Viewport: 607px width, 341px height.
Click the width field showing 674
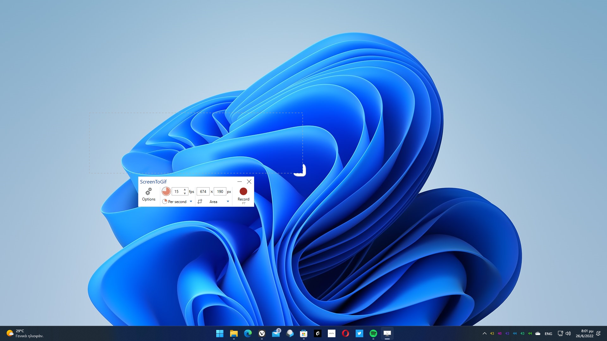(x=203, y=192)
